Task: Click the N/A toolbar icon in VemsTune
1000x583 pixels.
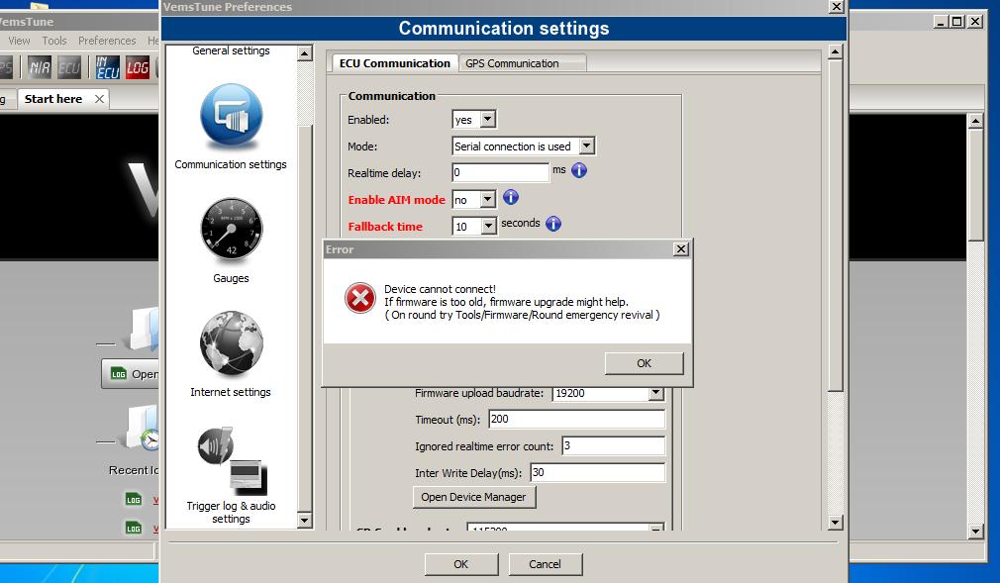Action: point(40,67)
